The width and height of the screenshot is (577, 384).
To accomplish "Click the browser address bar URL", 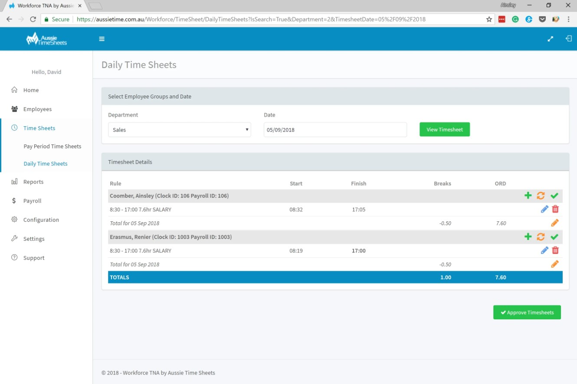I will click(x=252, y=20).
